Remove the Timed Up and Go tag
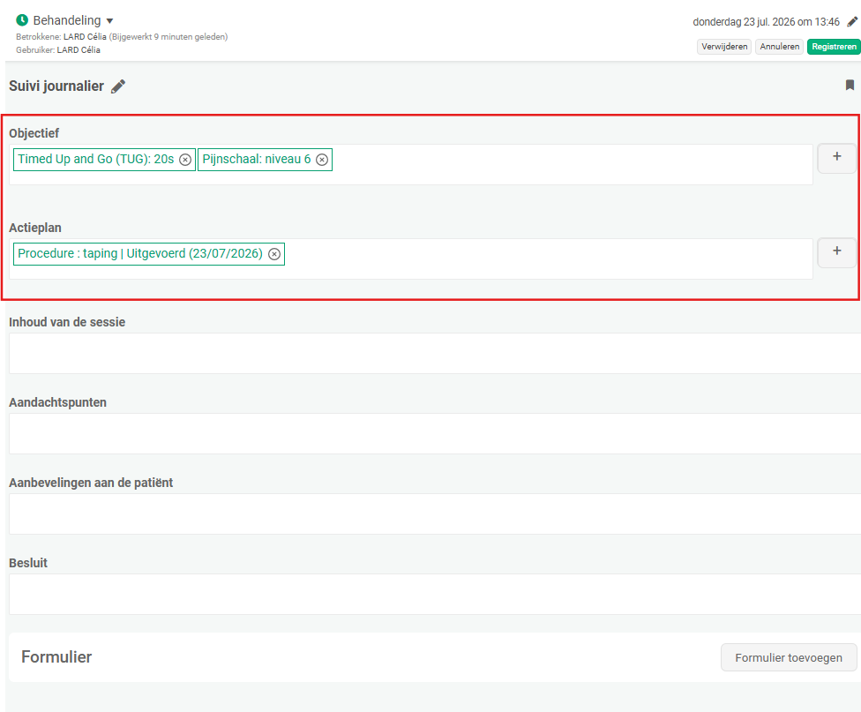This screenshot has height=712, width=861. 185,160
